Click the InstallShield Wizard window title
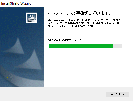 tap(16, 3)
